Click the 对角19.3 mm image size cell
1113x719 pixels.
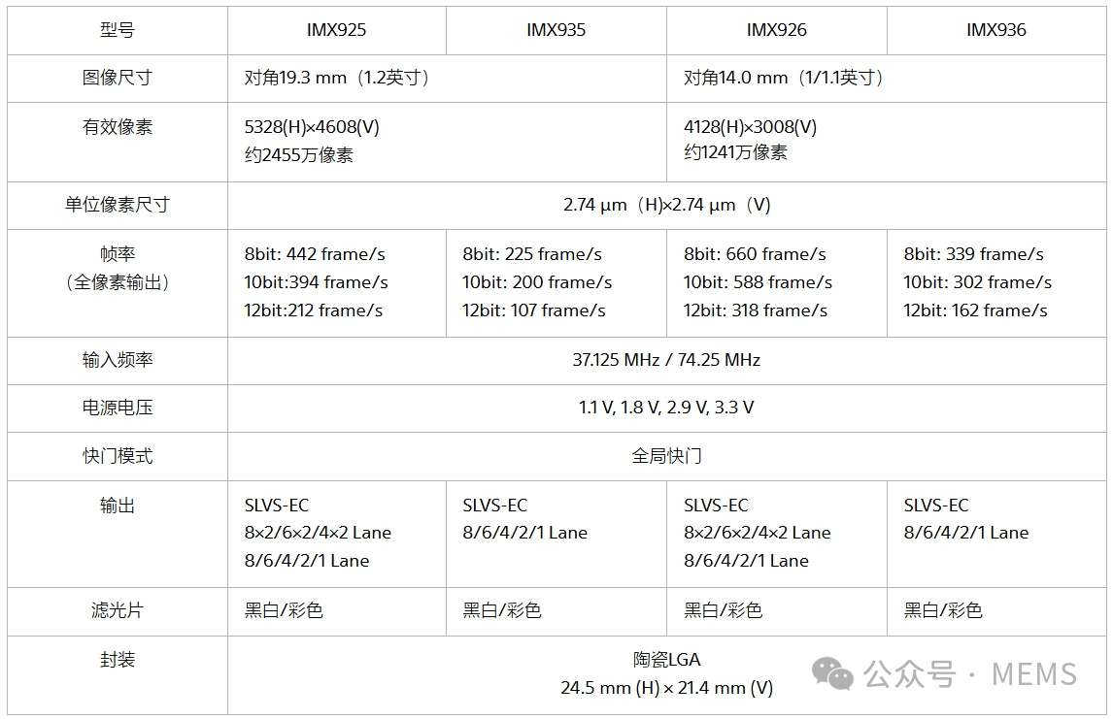(x=337, y=78)
